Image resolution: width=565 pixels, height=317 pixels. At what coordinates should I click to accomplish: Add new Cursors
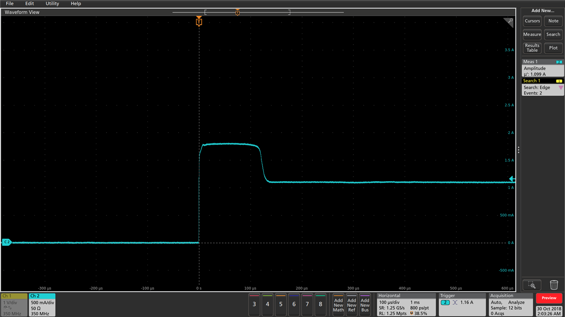(532, 21)
